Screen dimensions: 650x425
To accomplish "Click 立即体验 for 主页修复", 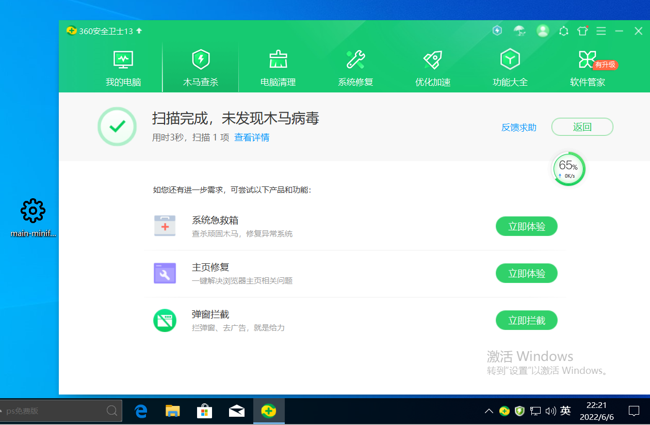I will pyautogui.click(x=527, y=273).
